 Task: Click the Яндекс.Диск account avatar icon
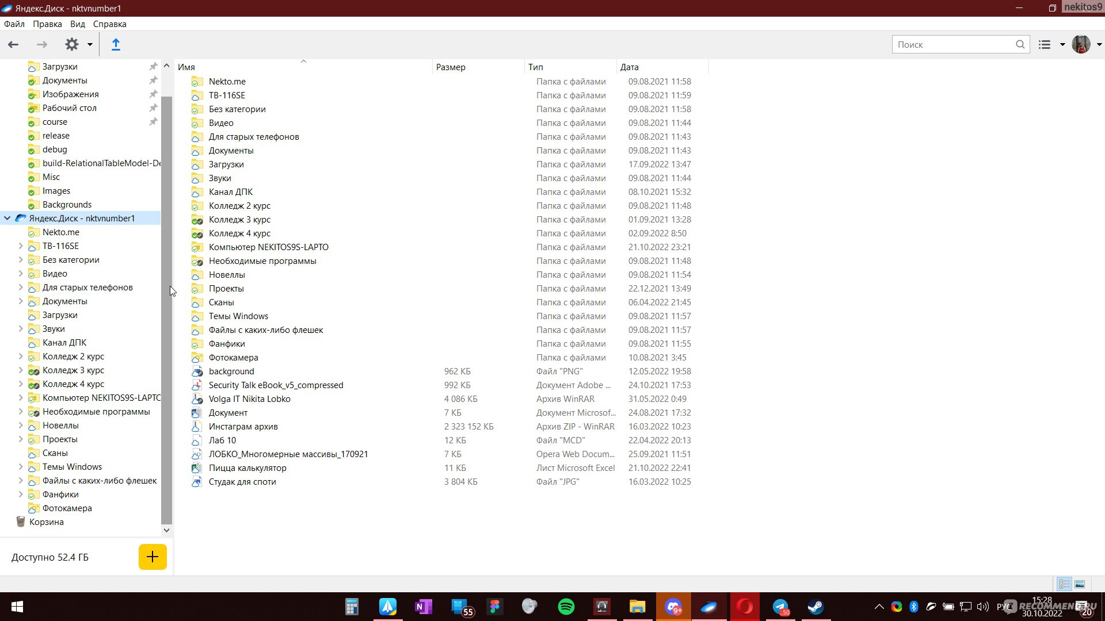(x=1081, y=44)
